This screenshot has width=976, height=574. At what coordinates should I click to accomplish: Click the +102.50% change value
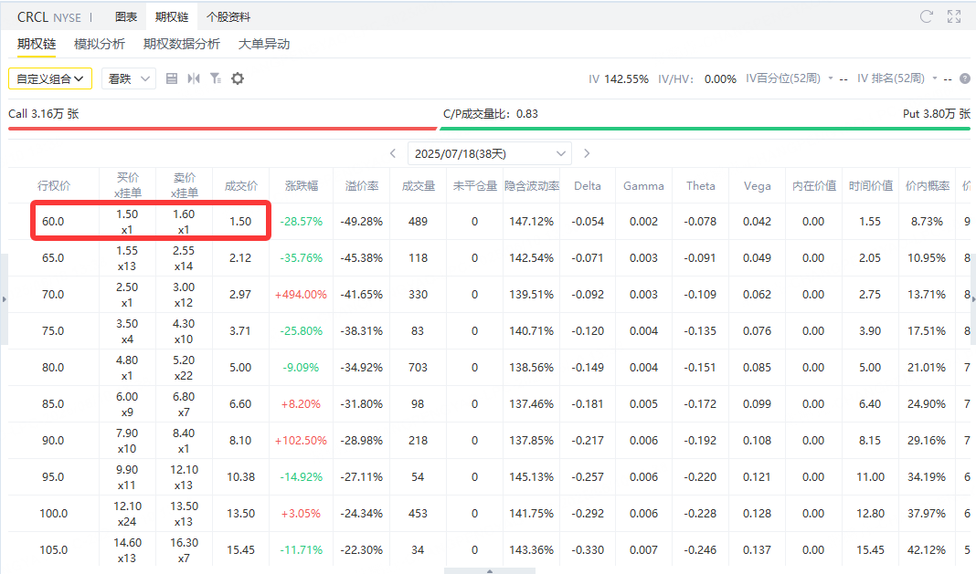click(301, 440)
